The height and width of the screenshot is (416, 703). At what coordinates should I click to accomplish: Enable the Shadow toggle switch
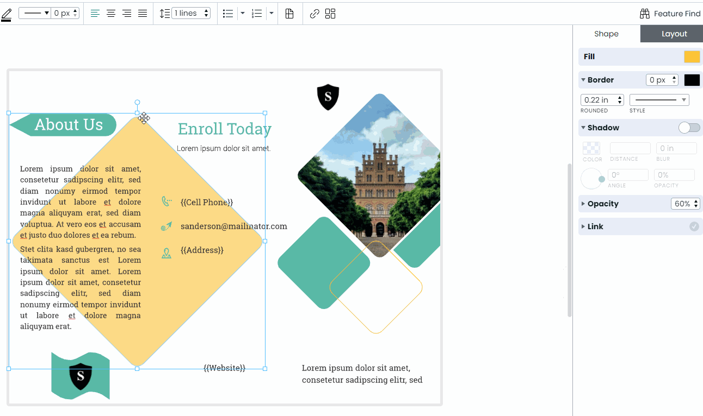689,128
